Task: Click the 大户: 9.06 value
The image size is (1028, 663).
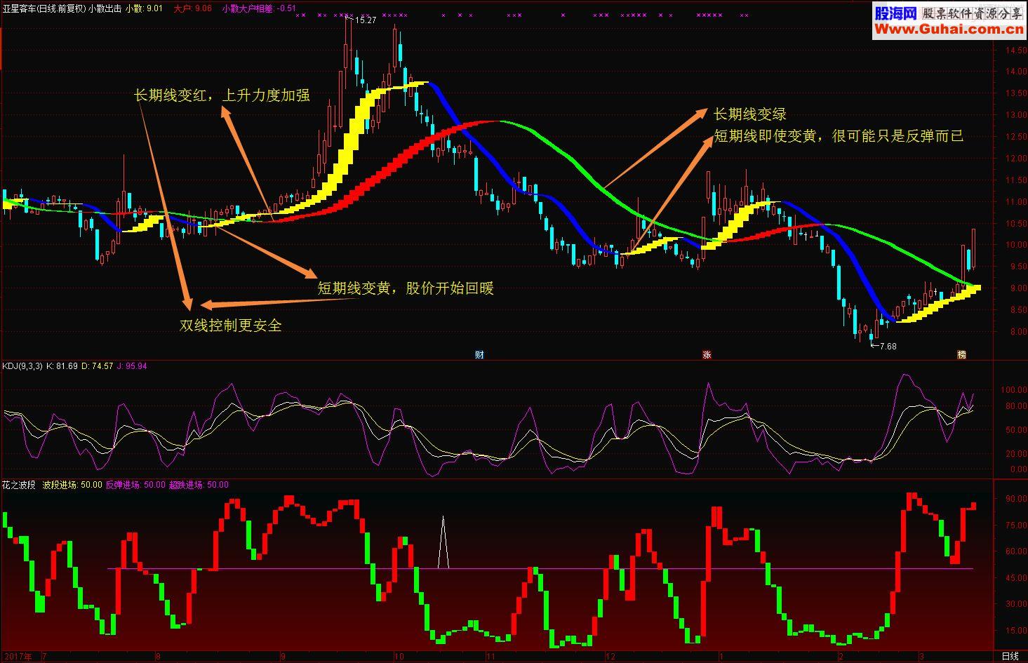Action: (192, 9)
